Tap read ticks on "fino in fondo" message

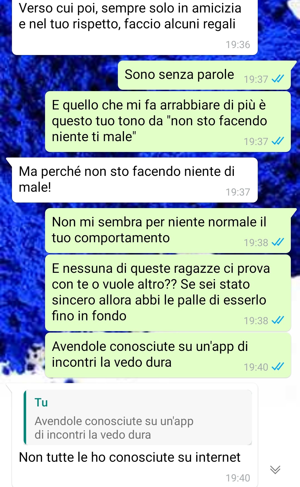point(277,321)
